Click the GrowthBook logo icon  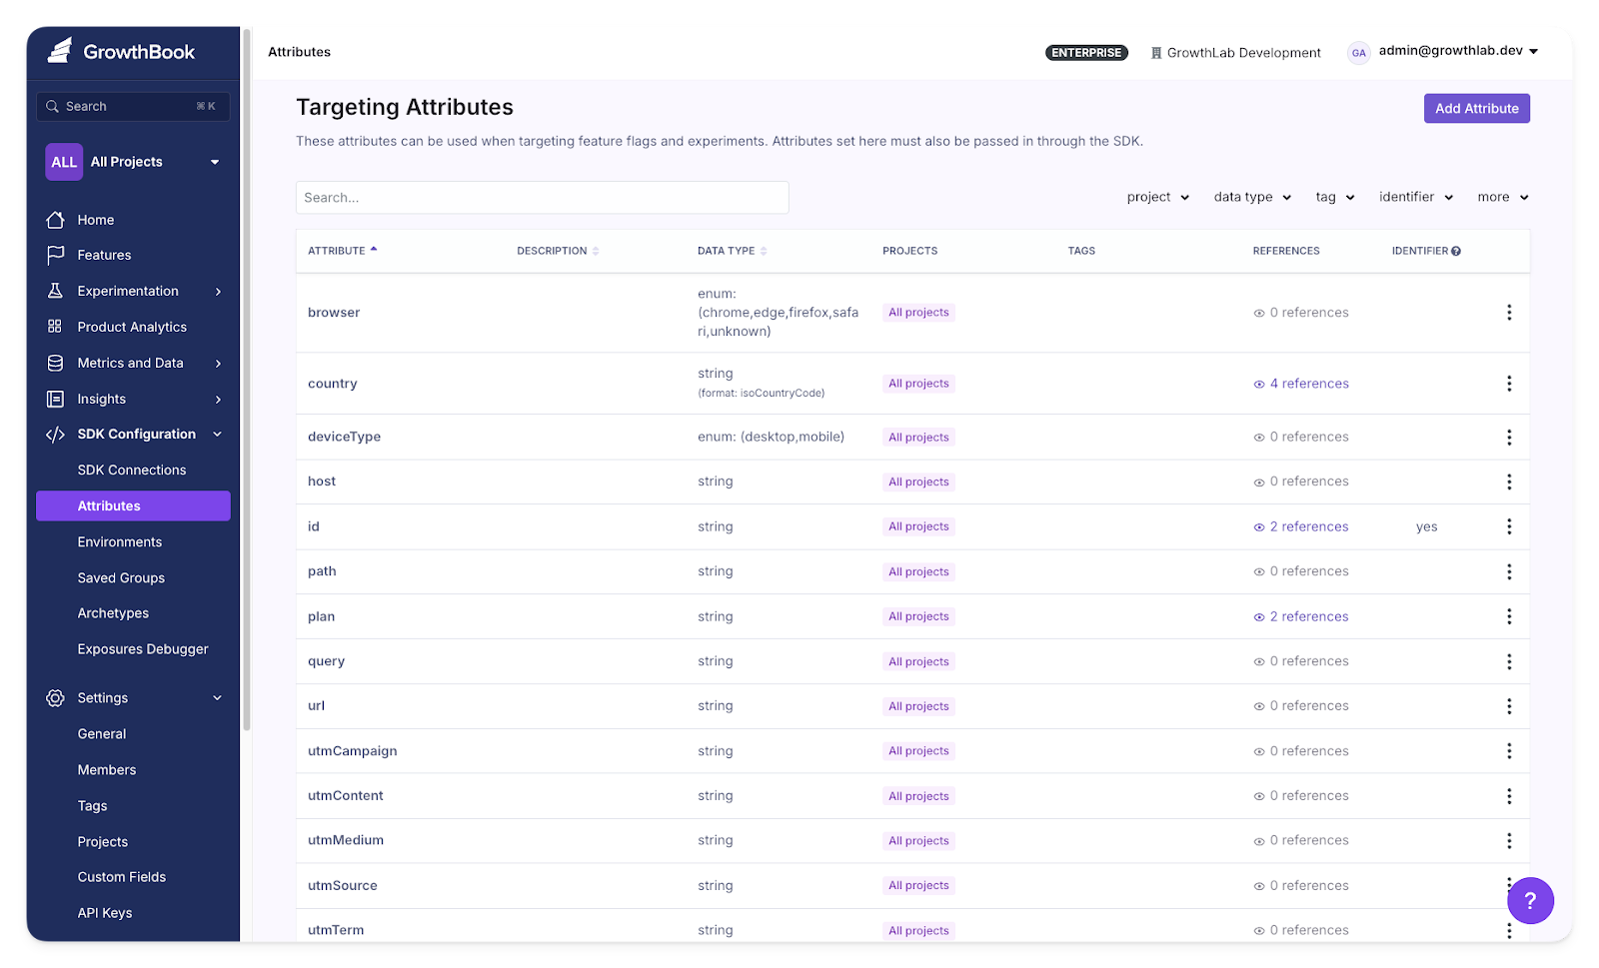coord(60,51)
